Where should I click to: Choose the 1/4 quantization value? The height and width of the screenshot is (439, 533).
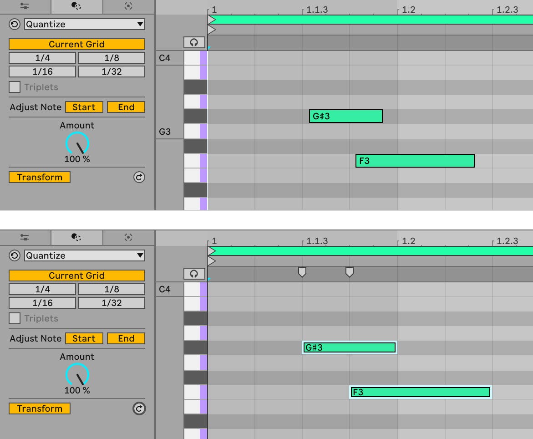(42, 58)
